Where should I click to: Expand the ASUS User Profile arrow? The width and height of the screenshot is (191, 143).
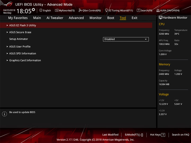coord(7,47)
